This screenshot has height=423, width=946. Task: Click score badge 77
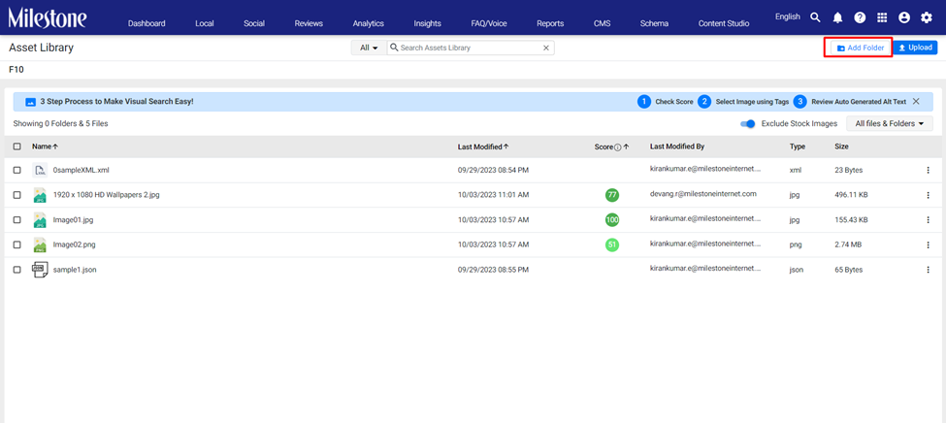coord(612,195)
